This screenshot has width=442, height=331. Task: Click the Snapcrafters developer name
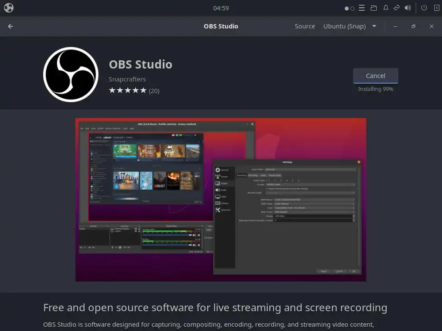pyautogui.click(x=127, y=79)
